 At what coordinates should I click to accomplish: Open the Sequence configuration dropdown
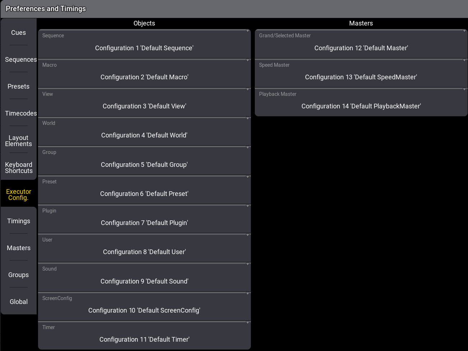point(144,44)
